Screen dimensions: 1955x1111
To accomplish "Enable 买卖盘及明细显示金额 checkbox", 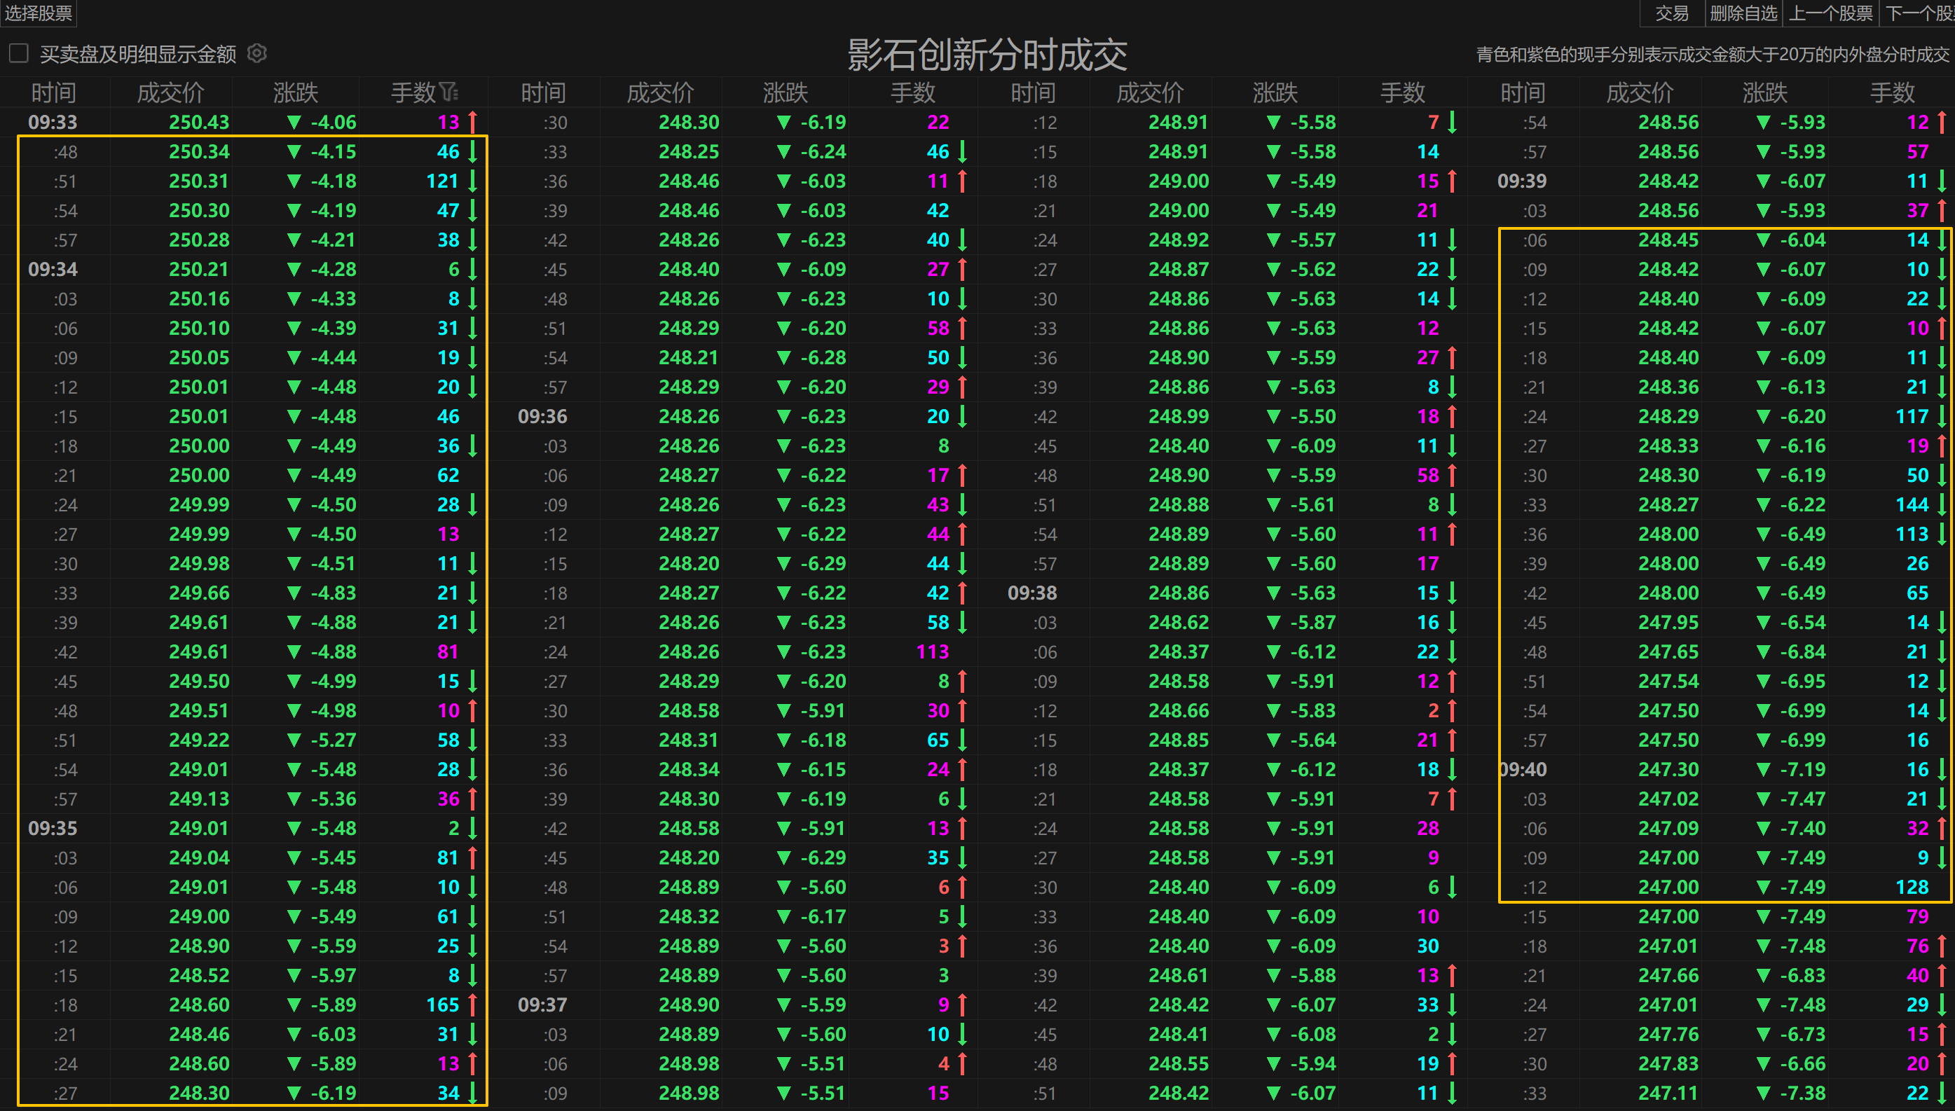I will pos(19,53).
